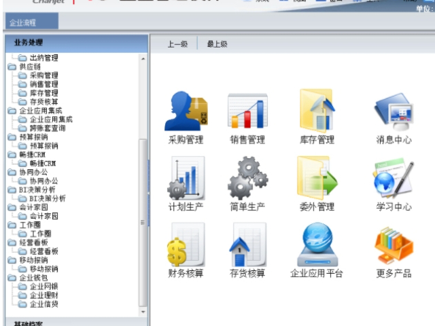This screenshot has width=435, height=326.
Task: Select the 企业信贷 tree node
Action: coord(43,304)
